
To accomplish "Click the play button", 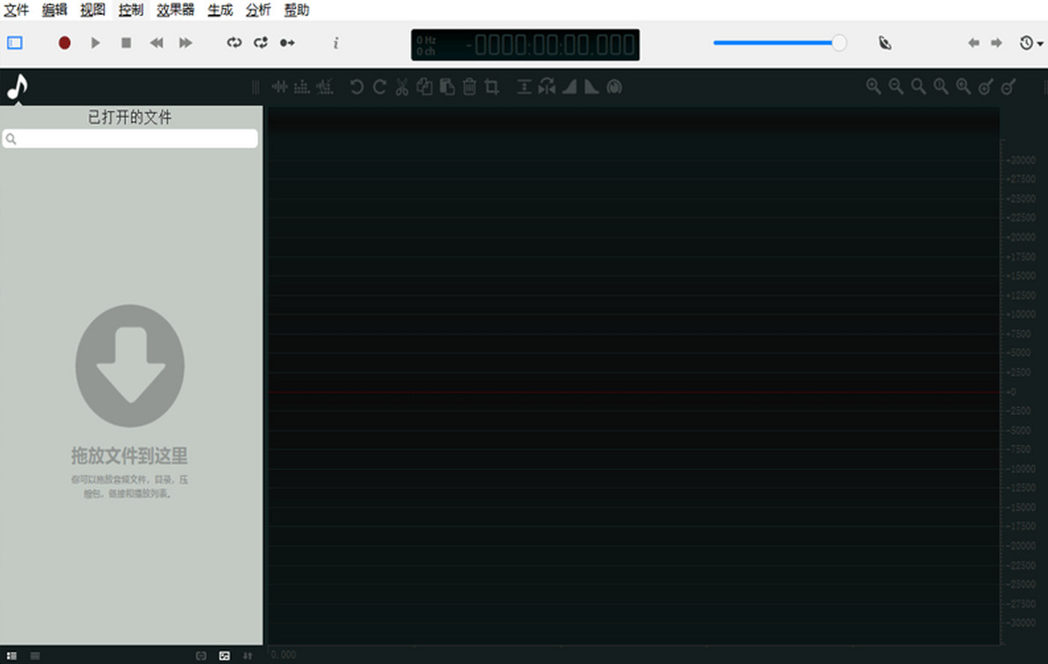I will pyautogui.click(x=96, y=43).
